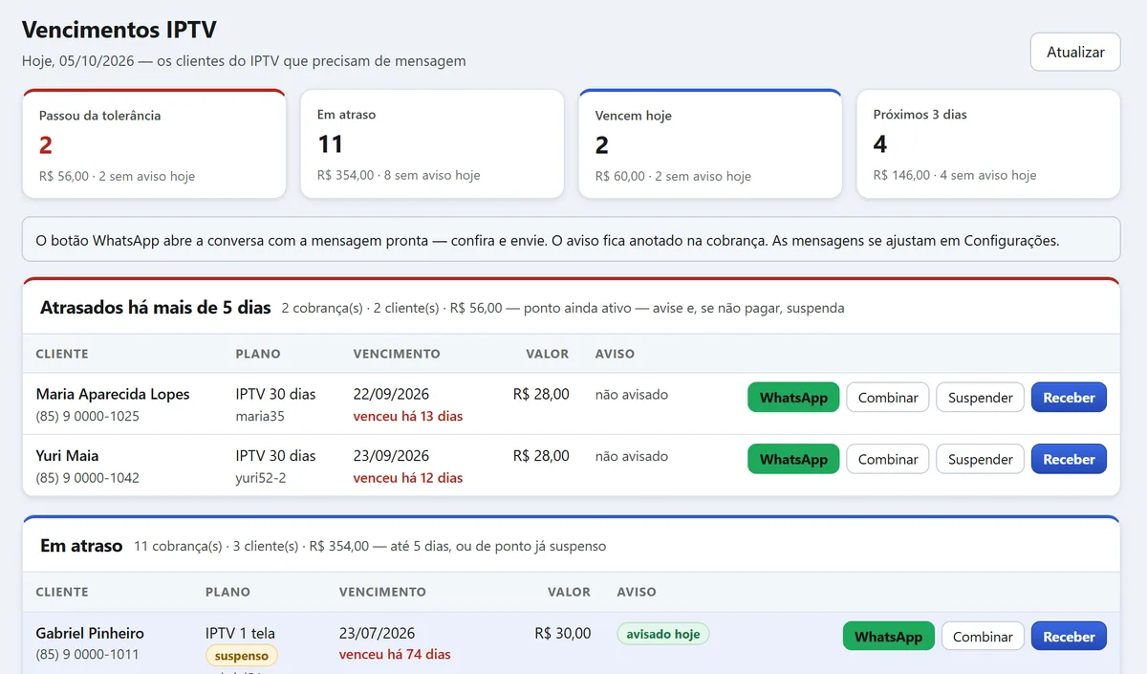This screenshot has width=1147, height=674.
Task: Click the "Em atraso" section heading
Action: [81, 546]
